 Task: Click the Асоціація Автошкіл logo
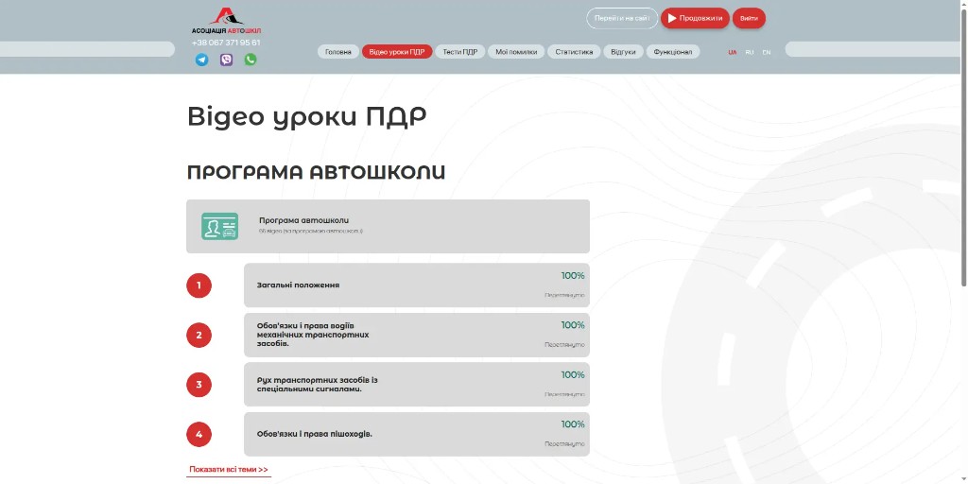[227, 21]
